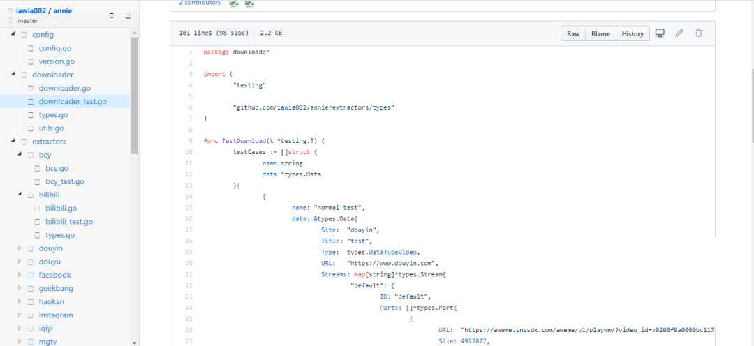This screenshot has width=754, height=346.
Task: Click the folder icon beside douyu
Action: (31, 262)
